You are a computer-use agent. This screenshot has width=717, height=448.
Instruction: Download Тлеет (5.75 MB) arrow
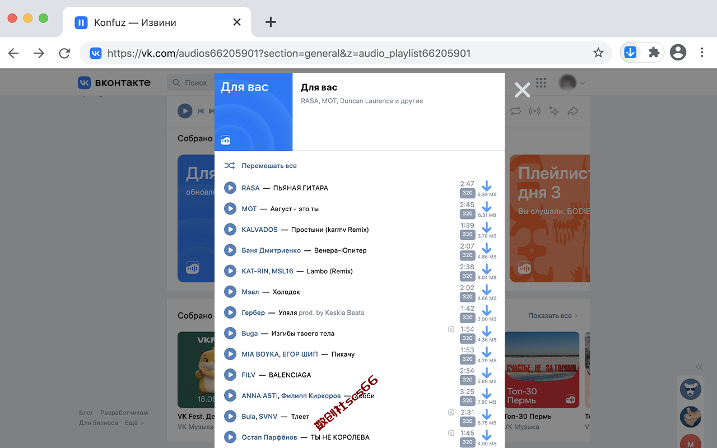487,414
